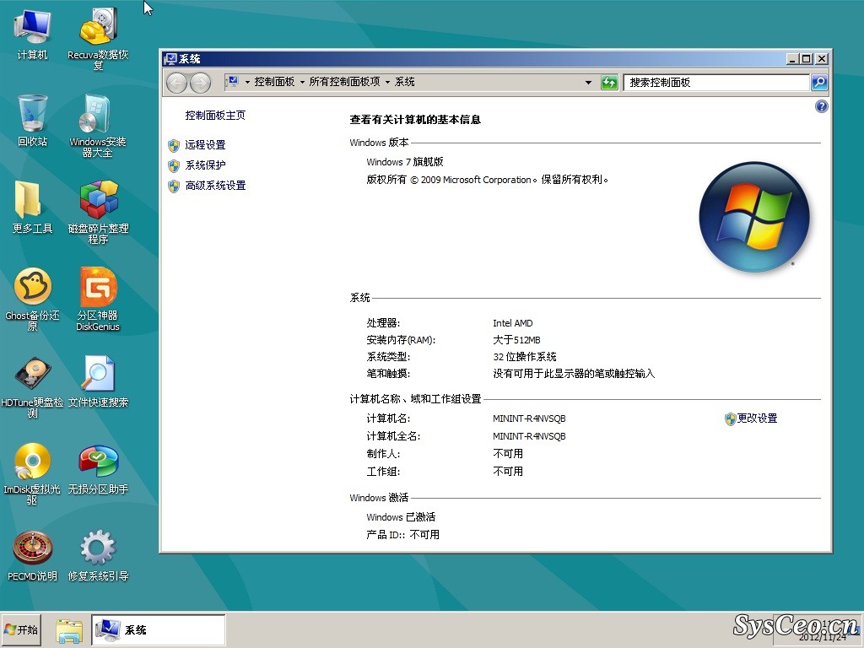
Task: Click the 系统 window title icon
Action: coord(170,59)
